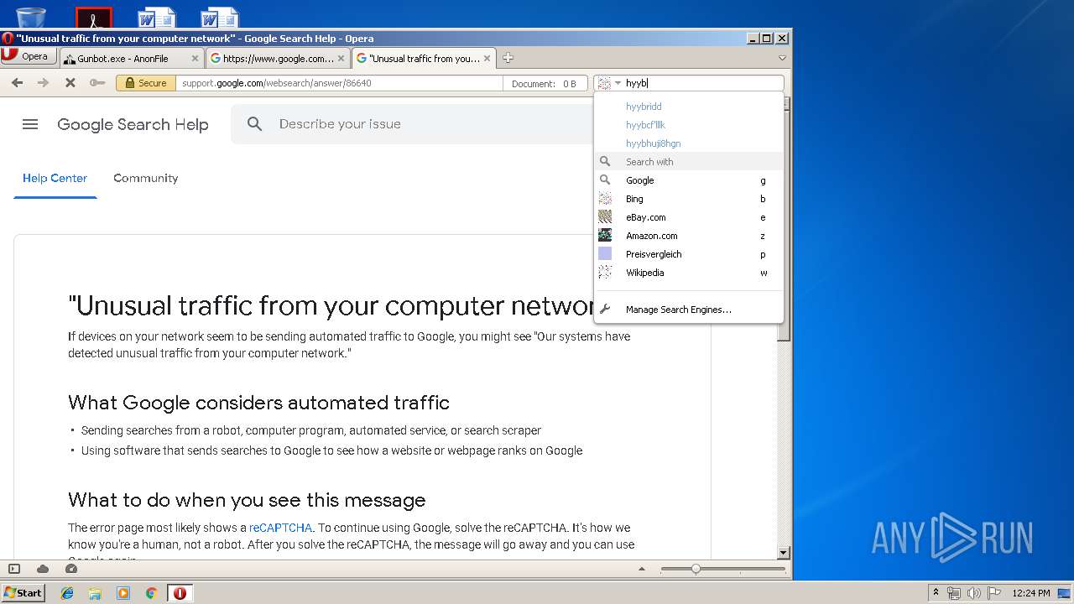The width and height of the screenshot is (1074, 604).
Task: Open Manage Search Engines...
Action: coord(688,310)
